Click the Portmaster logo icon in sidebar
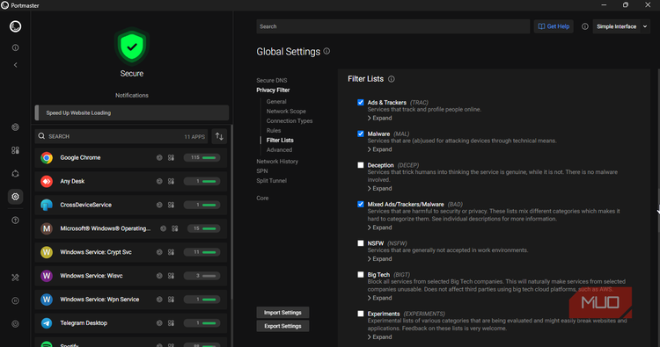 pos(15,26)
